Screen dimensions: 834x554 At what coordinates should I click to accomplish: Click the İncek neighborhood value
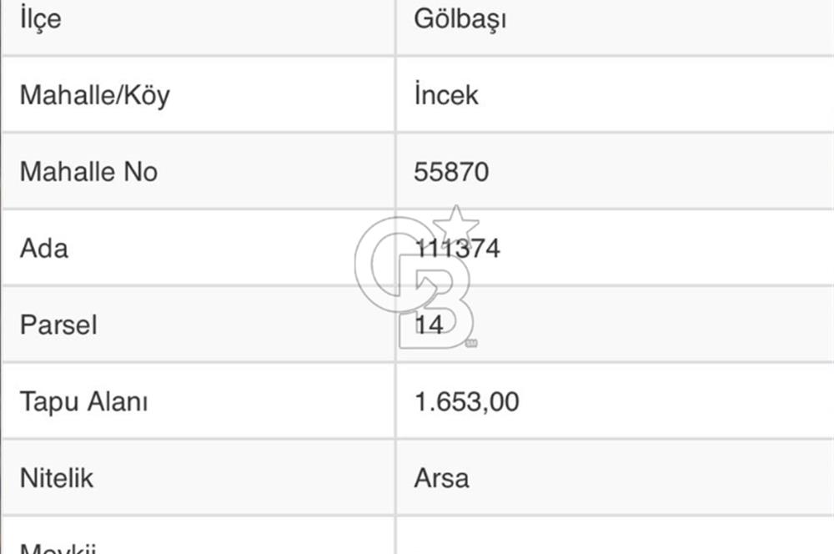[446, 95]
